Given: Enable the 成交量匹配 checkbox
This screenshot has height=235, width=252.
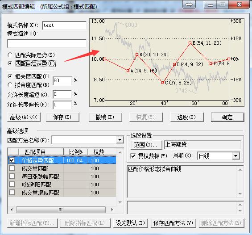Looking at the screenshot, I should 12,168.
